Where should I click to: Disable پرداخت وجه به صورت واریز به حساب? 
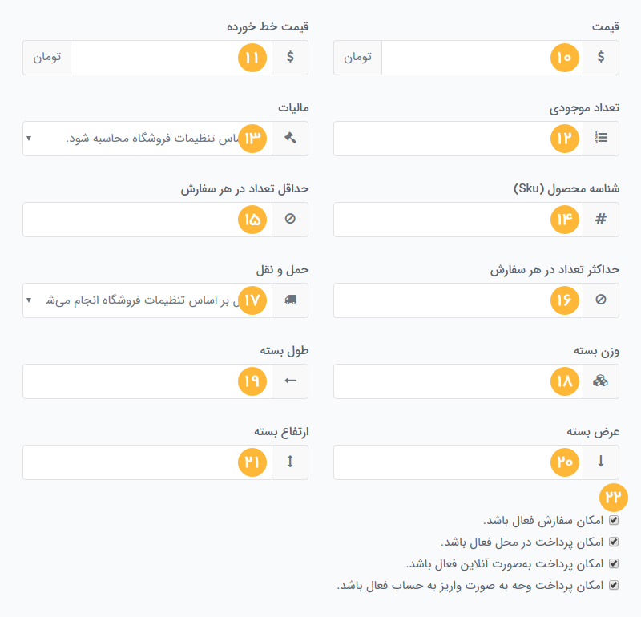point(615,585)
